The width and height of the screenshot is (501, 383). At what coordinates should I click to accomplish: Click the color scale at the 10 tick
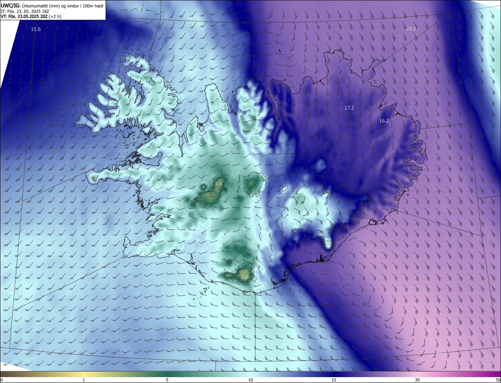pyautogui.click(x=250, y=380)
